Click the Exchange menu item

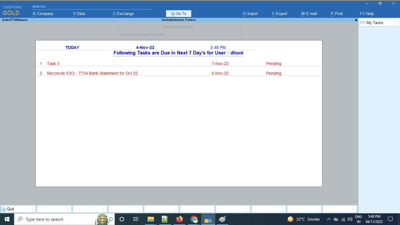123,14
